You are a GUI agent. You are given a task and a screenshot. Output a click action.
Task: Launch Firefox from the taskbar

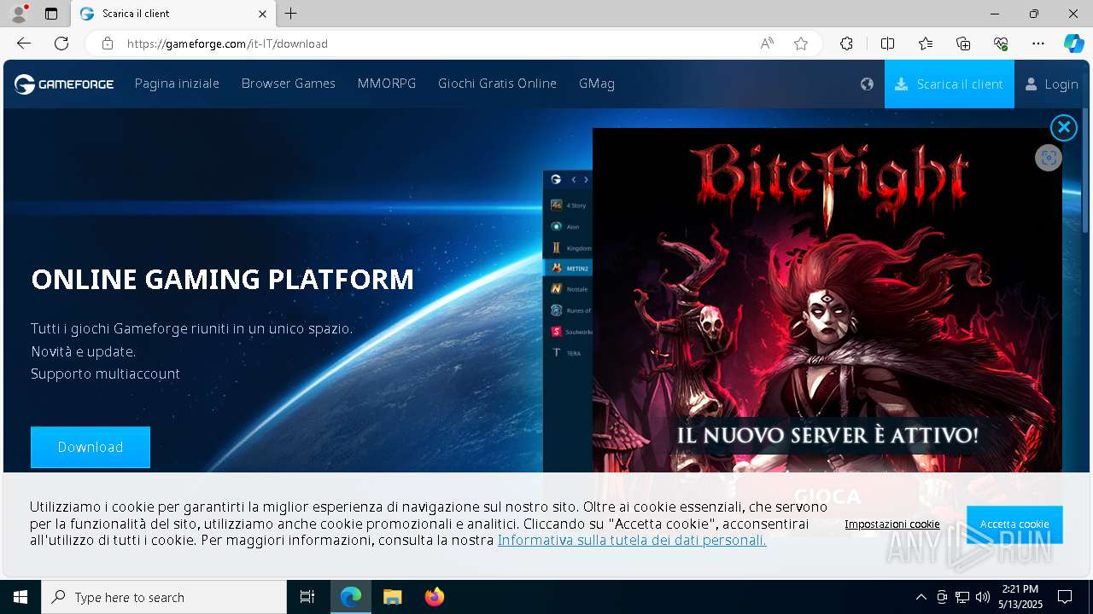coord(435,597)
